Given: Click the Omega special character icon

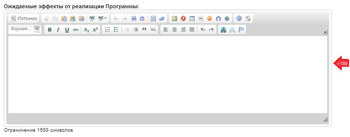Looking at the screenshot, I should (x=218, y=19).
